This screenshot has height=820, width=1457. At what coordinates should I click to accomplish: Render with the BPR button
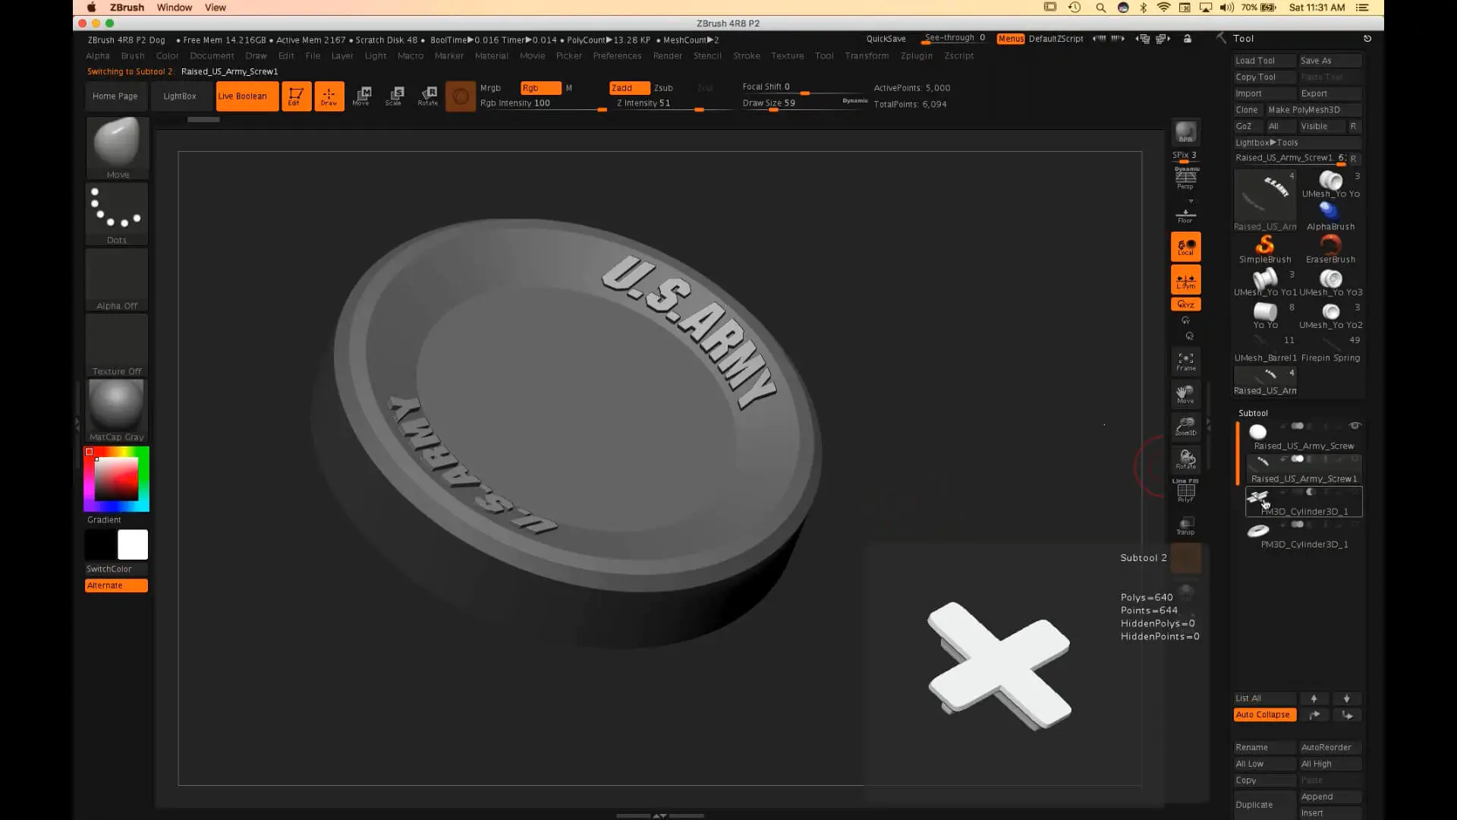point(1185,132)
